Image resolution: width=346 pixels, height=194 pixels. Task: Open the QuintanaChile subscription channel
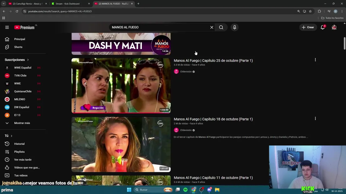[x=23, y=91]
